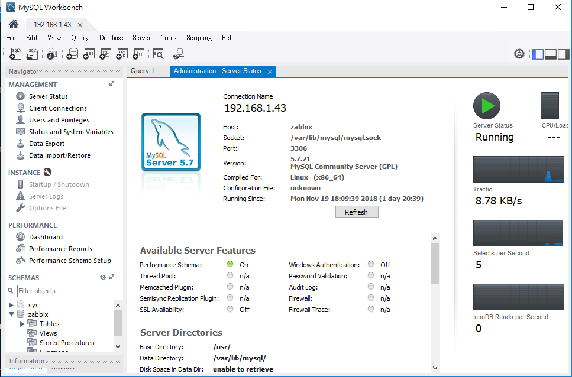This screenshot has width=572, height=377.
Task: Open the Query menu
Action: click(x=80, y=38)
